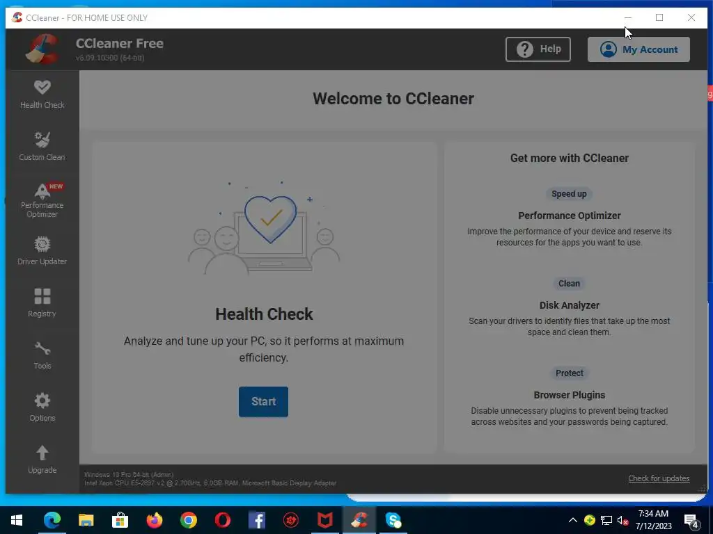Click the version text v6.09.10300 (64-bit)

(x=110, y=58)
